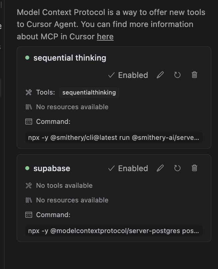Edit the supabase server
The height and width of the screenshot is (269, 218).
pos(160,168)
